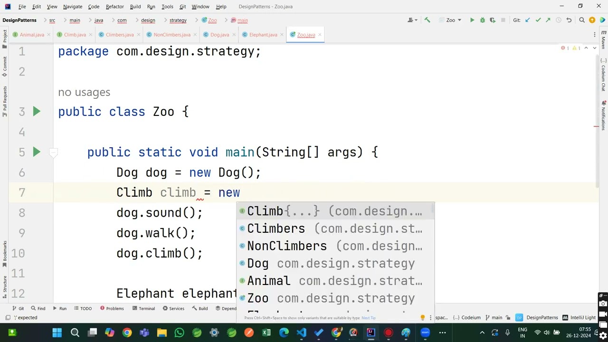The width and height of the screenshot is (608, 342).
Task: Click 'main' method breadcrumb in navigation bar
Action: tap(239, 20)
